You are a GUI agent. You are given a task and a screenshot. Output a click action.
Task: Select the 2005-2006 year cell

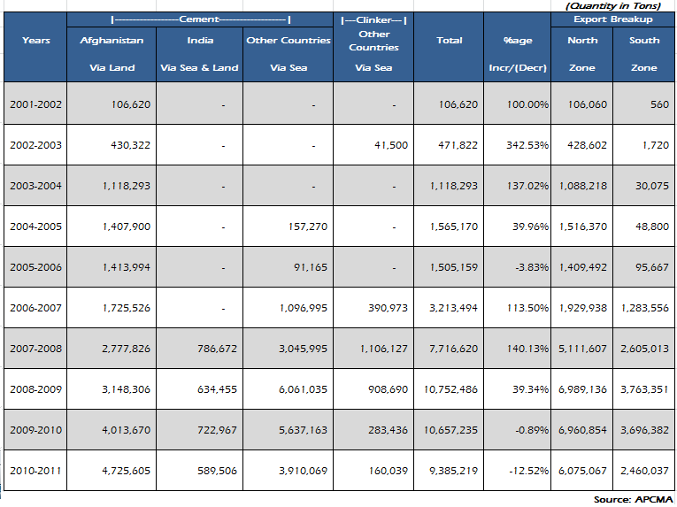click(36, 267)
